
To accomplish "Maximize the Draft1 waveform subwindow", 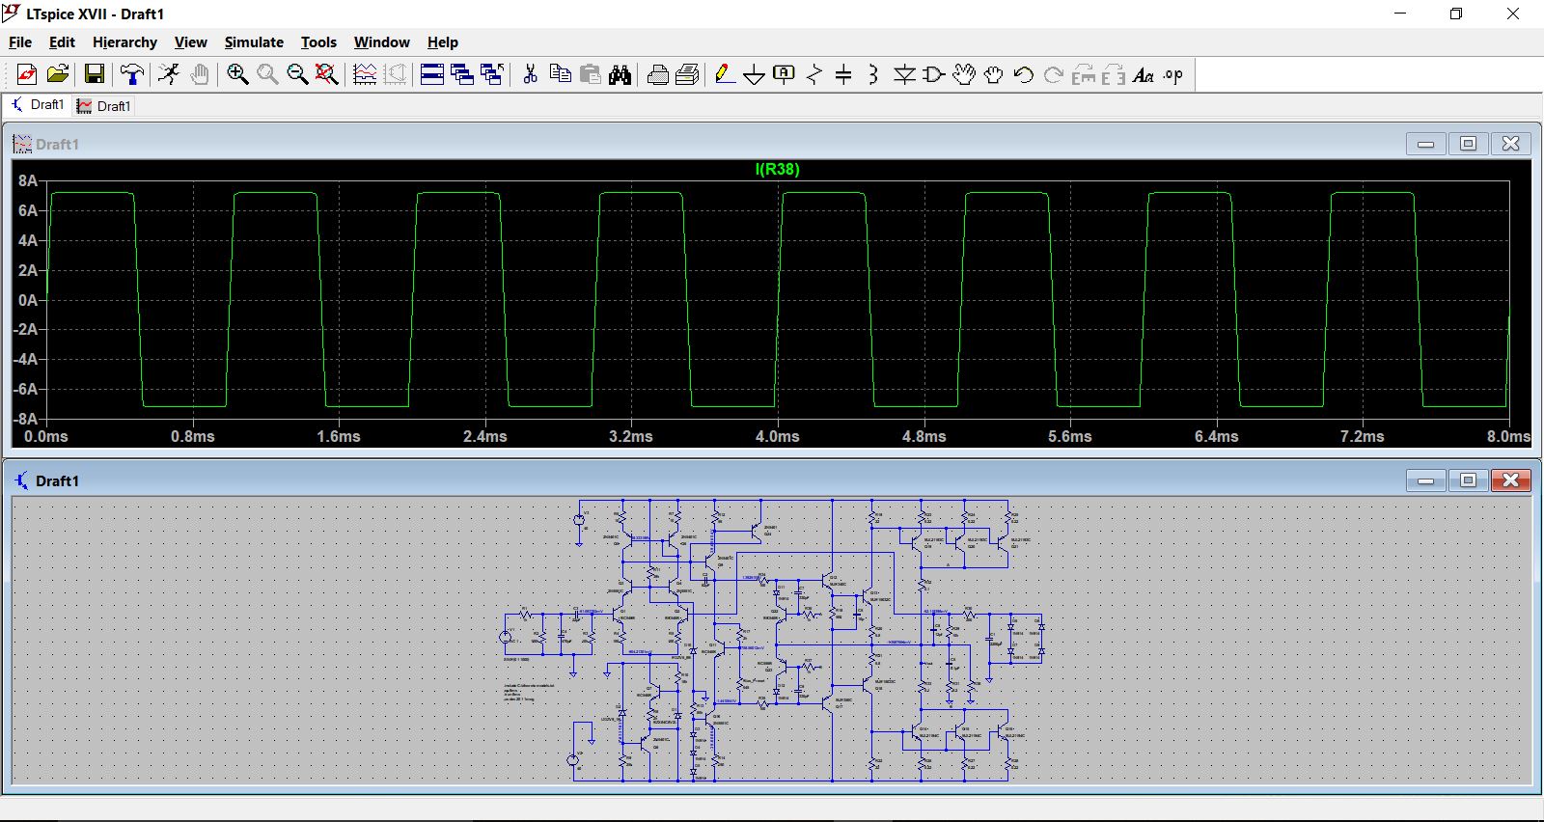I will 1469,144.
